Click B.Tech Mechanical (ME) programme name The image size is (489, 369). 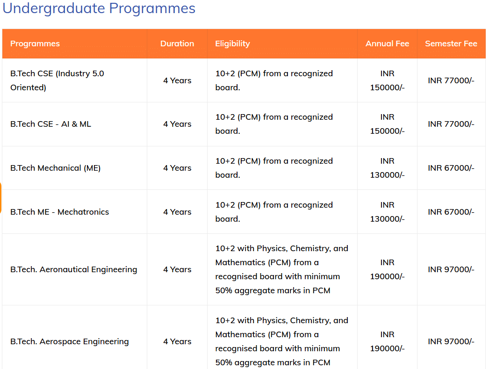(56, 168)
